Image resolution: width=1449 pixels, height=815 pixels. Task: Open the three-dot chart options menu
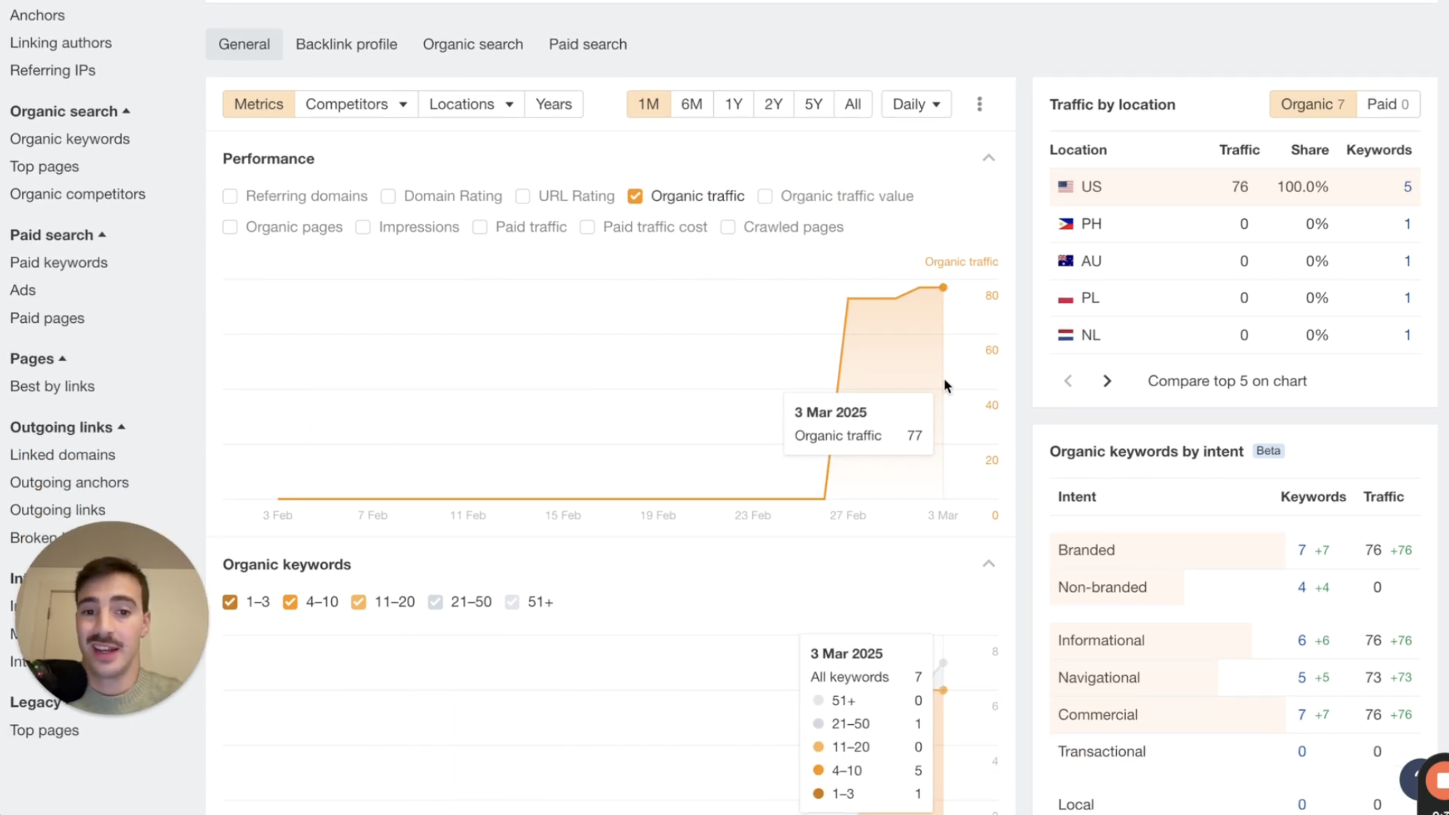pos(979,104)
